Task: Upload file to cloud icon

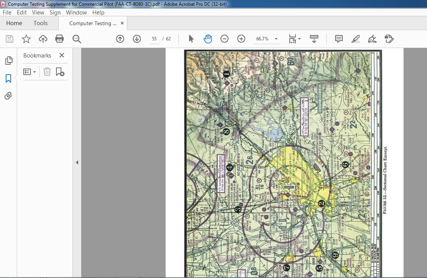Action: (x=43, y=39)
